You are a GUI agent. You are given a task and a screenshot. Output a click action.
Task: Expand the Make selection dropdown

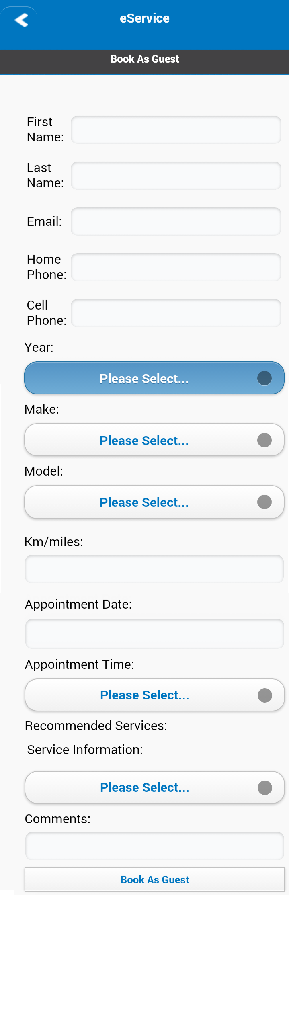point(145,440)
